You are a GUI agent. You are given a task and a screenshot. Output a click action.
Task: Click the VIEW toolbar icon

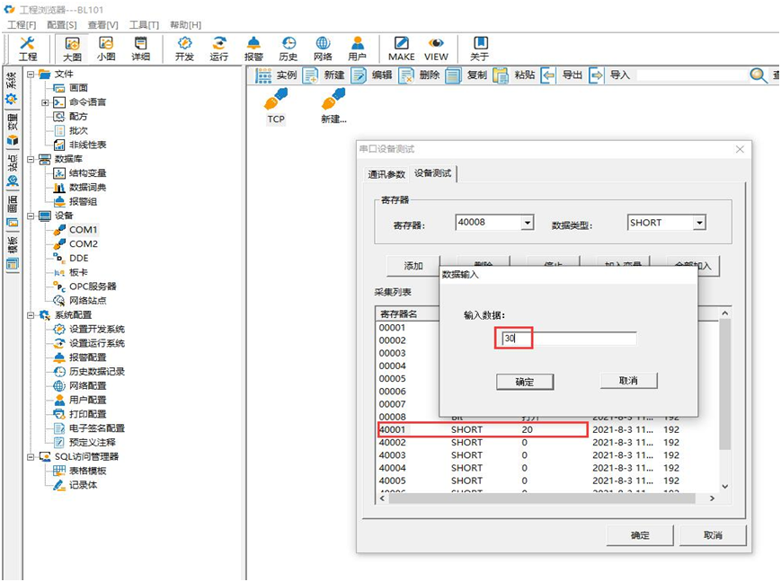[x=436, y=48]
